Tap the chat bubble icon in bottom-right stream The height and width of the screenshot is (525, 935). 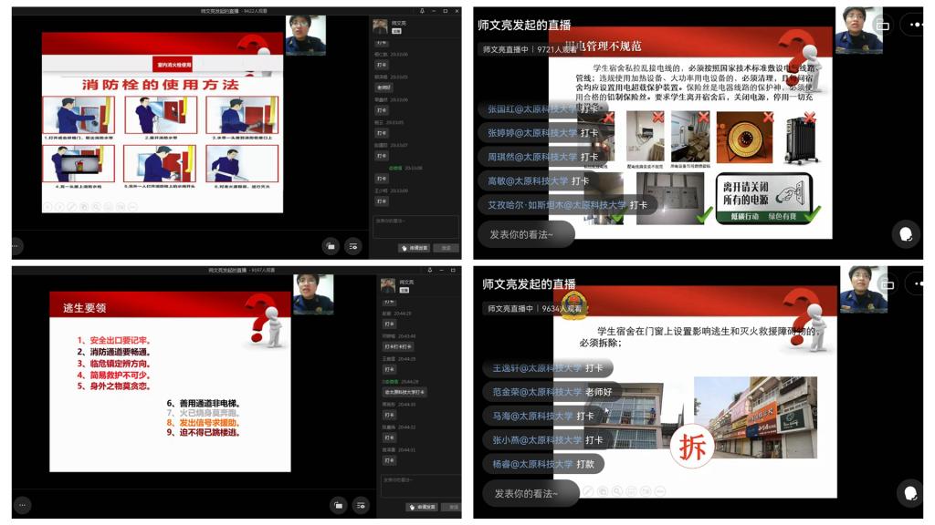coord(909,493)
